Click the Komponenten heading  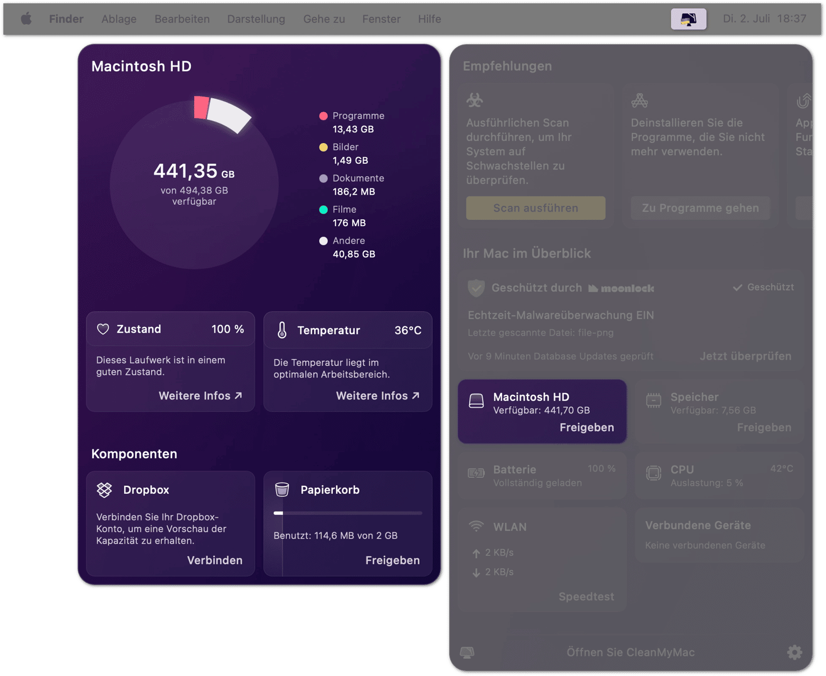[134, 454]
